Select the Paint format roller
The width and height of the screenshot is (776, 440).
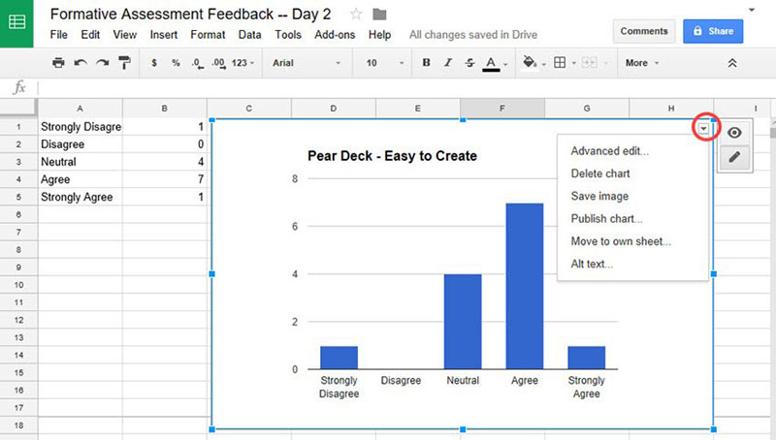124,63
